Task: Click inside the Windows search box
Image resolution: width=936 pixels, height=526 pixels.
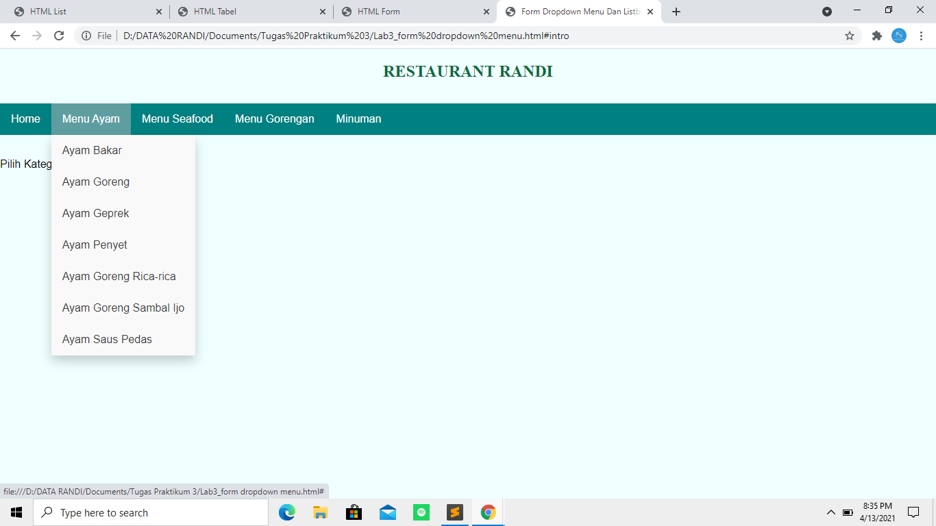Action: click(151, 512)
